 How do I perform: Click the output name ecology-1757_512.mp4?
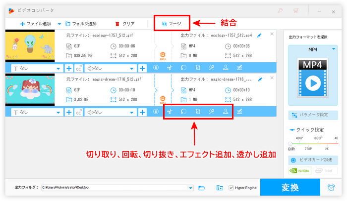[x=231, y=36]
